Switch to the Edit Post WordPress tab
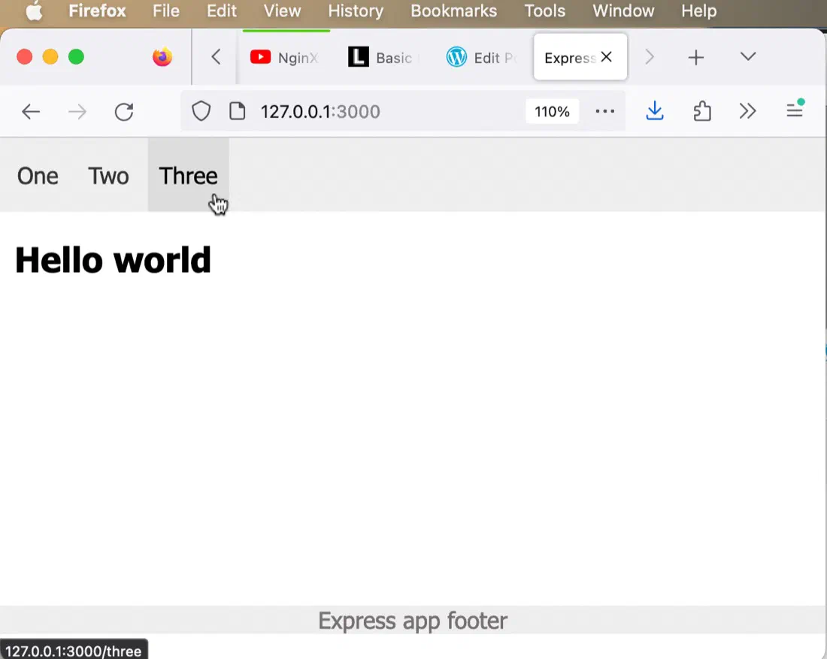The width and height of the screenshot is (827, 659). (x=480, y=57)
